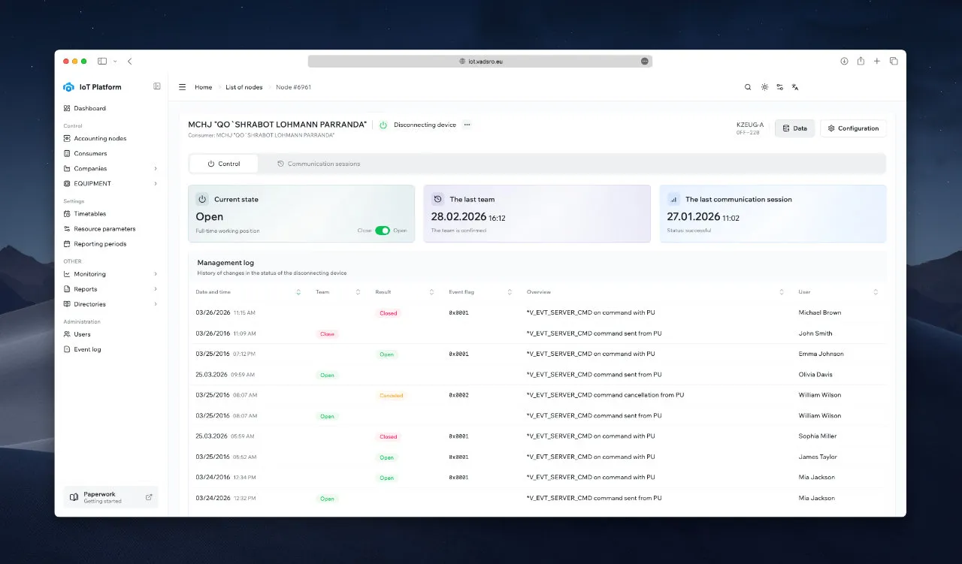Screen dimensions: 962x564
Task: Collapse the sidebar using the hamburger icon
Action: pyautogui.click(x=182, y=87)
